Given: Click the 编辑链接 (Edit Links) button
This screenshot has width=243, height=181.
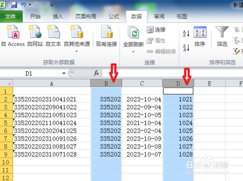Looking at the screenshot, I should coord(161,52).
